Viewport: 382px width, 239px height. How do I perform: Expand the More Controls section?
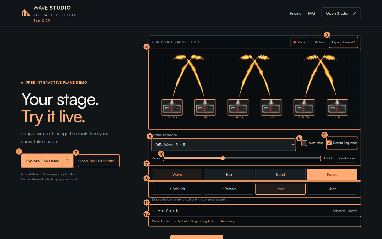(x=255, y=211)
